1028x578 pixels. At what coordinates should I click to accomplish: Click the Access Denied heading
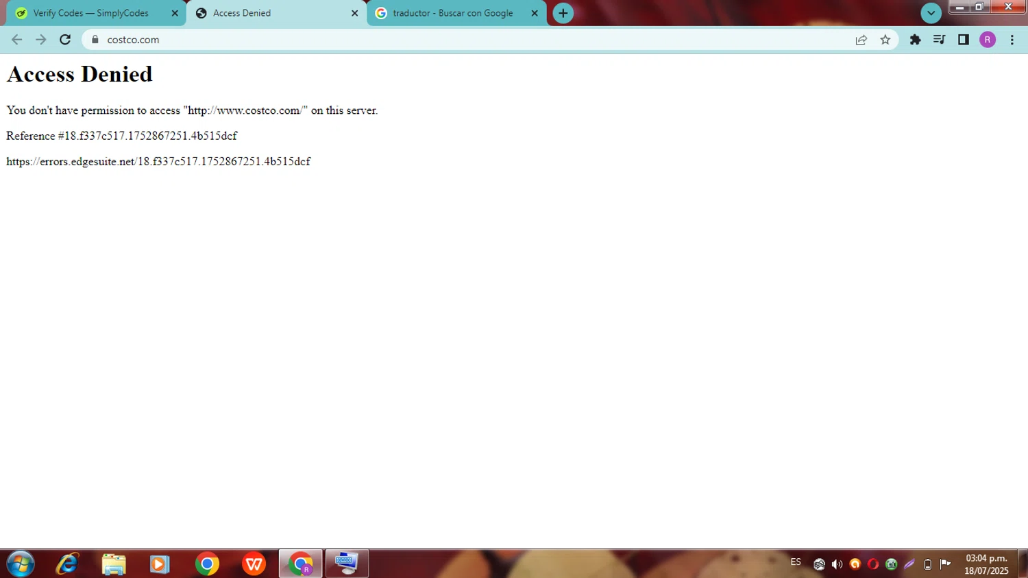click(79, 74)
